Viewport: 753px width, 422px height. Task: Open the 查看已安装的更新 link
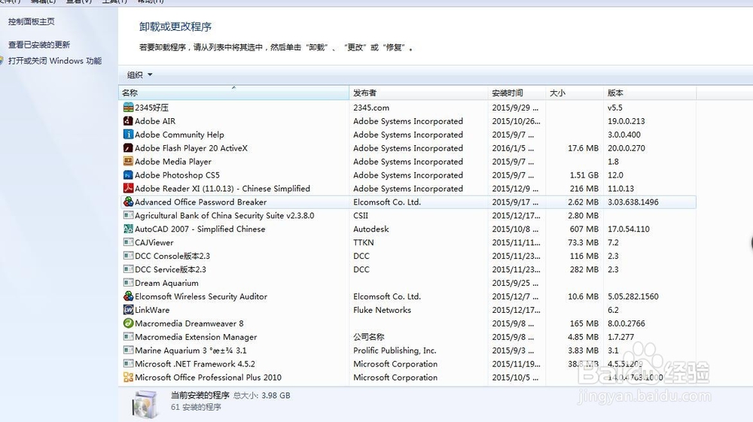(39, 45)
